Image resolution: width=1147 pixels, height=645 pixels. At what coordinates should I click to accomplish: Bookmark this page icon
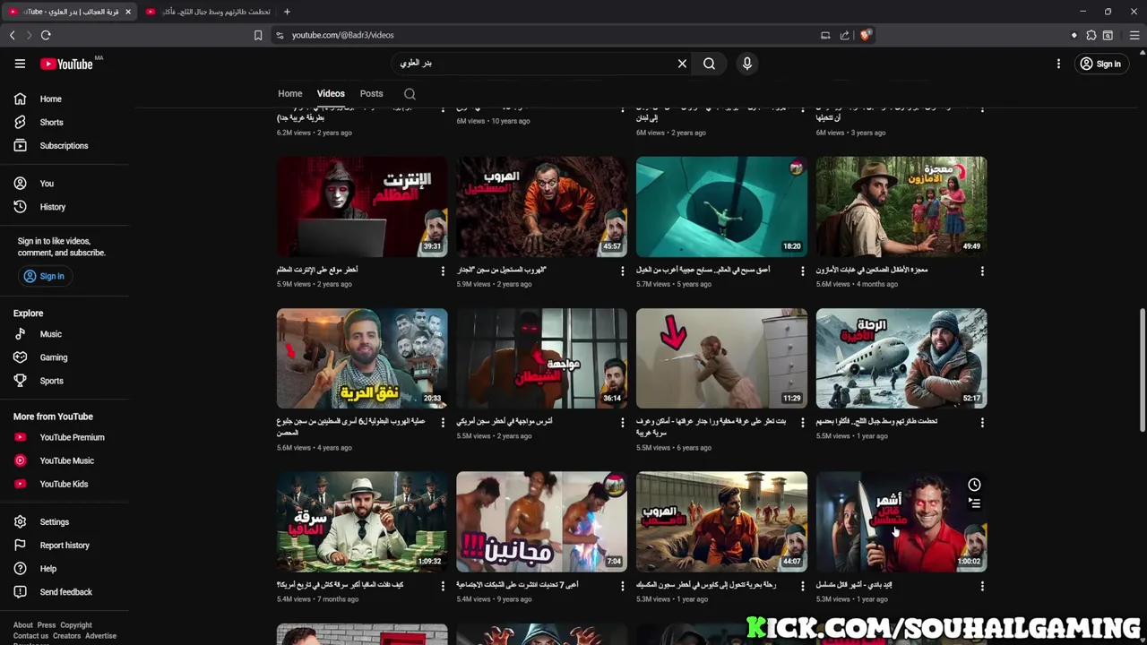tap(258, 35)
